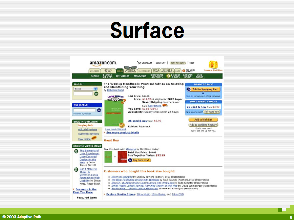
Task: Click the orange See More Stores arrow icon
Action: [x=184, y=71]
